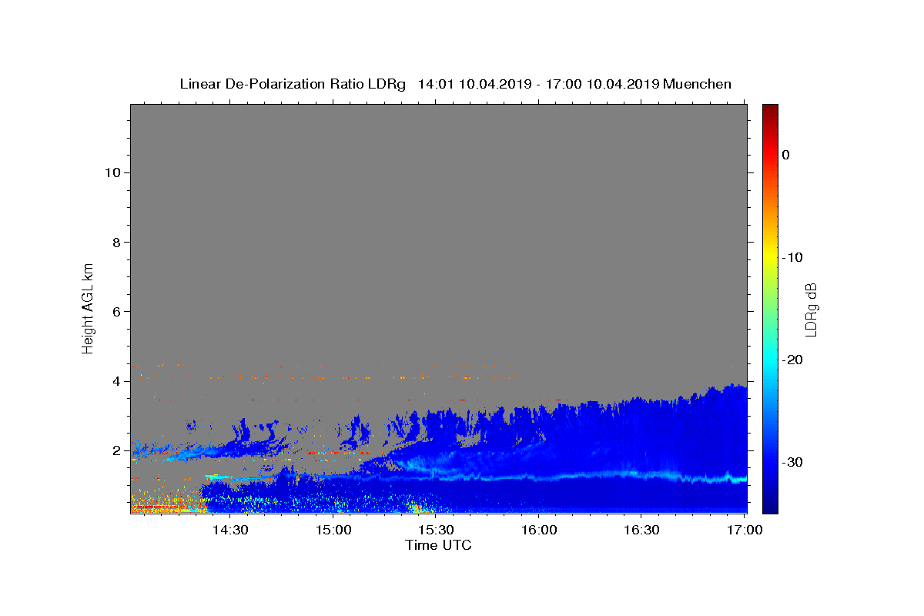Click the colorbar value -10

(792, 257)
